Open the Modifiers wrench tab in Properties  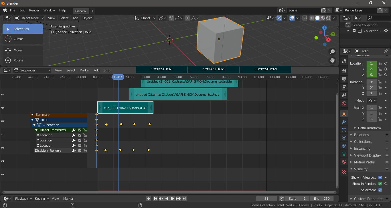pyautogui.click(x=344, y=122)
